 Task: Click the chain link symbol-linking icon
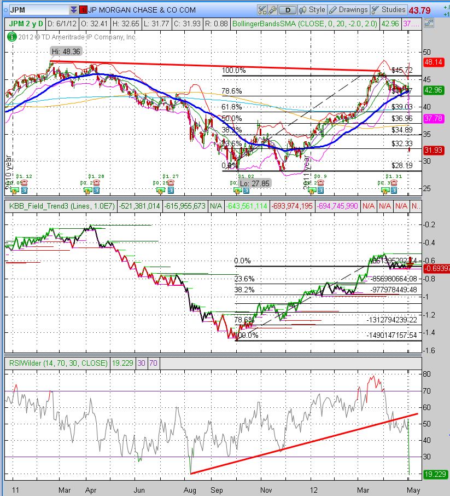[272, 9]
